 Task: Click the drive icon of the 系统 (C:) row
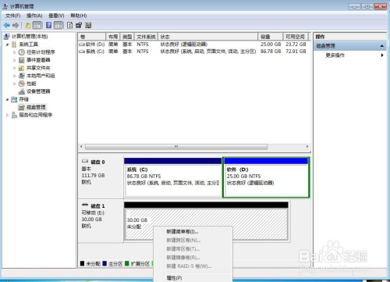(82, 52)
